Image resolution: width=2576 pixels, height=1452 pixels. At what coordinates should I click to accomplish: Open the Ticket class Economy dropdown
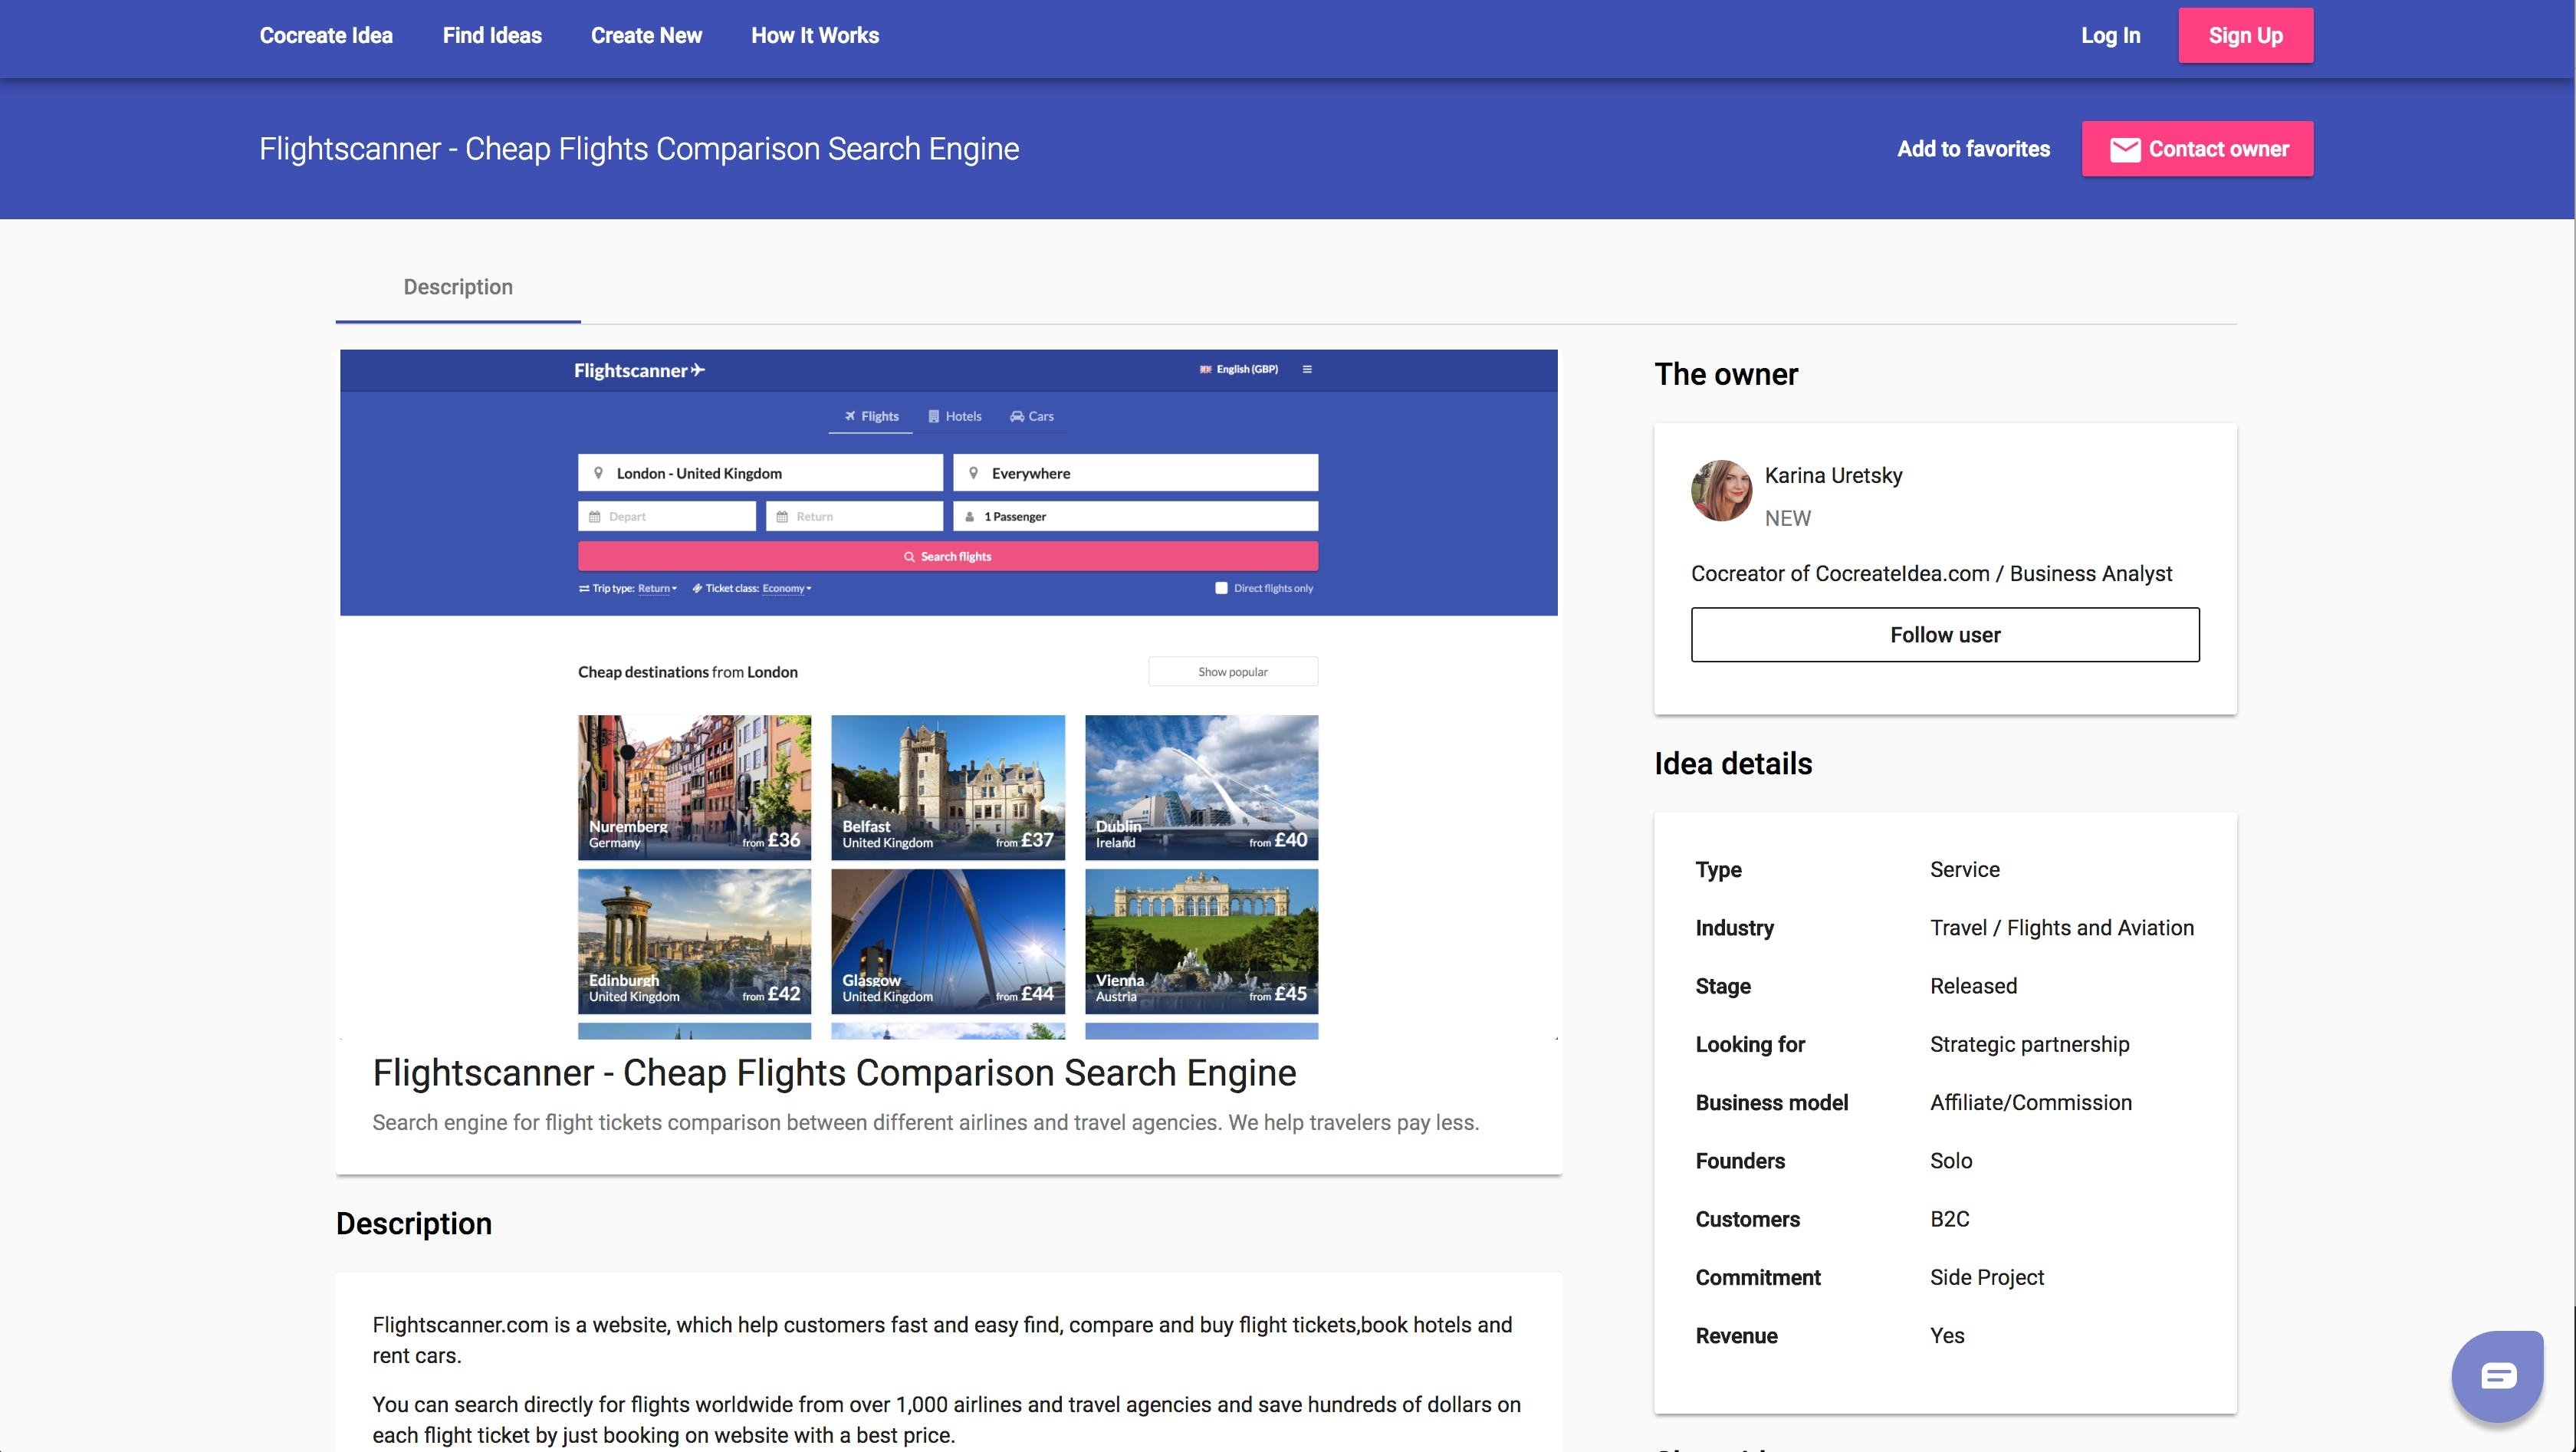tap(786, 588)
